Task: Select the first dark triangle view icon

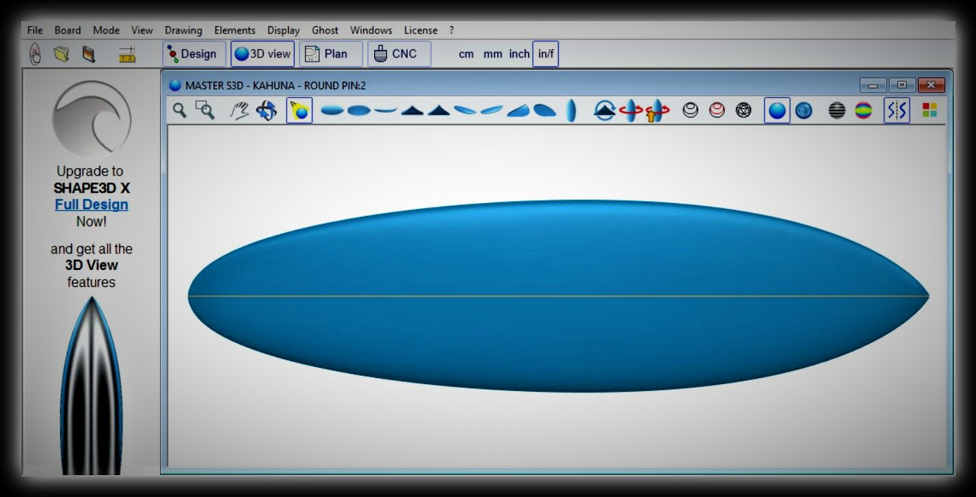Action: click(x=412, y=110)
